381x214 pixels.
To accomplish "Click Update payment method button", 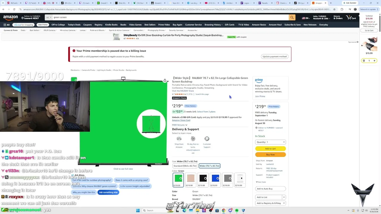I will (274, 56).
